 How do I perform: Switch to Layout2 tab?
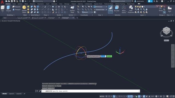[x=19, y=94]
